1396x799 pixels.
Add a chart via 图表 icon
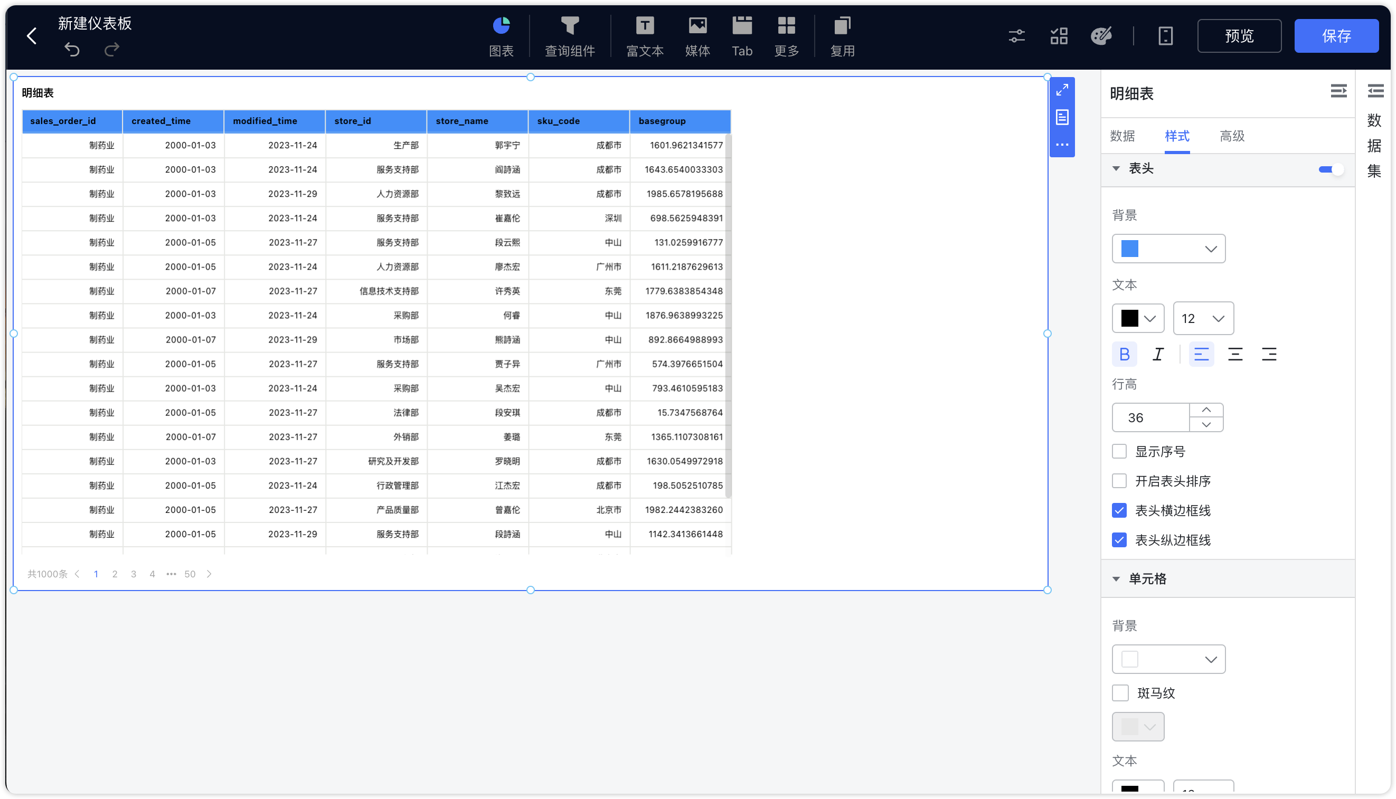tap(501, 37)
